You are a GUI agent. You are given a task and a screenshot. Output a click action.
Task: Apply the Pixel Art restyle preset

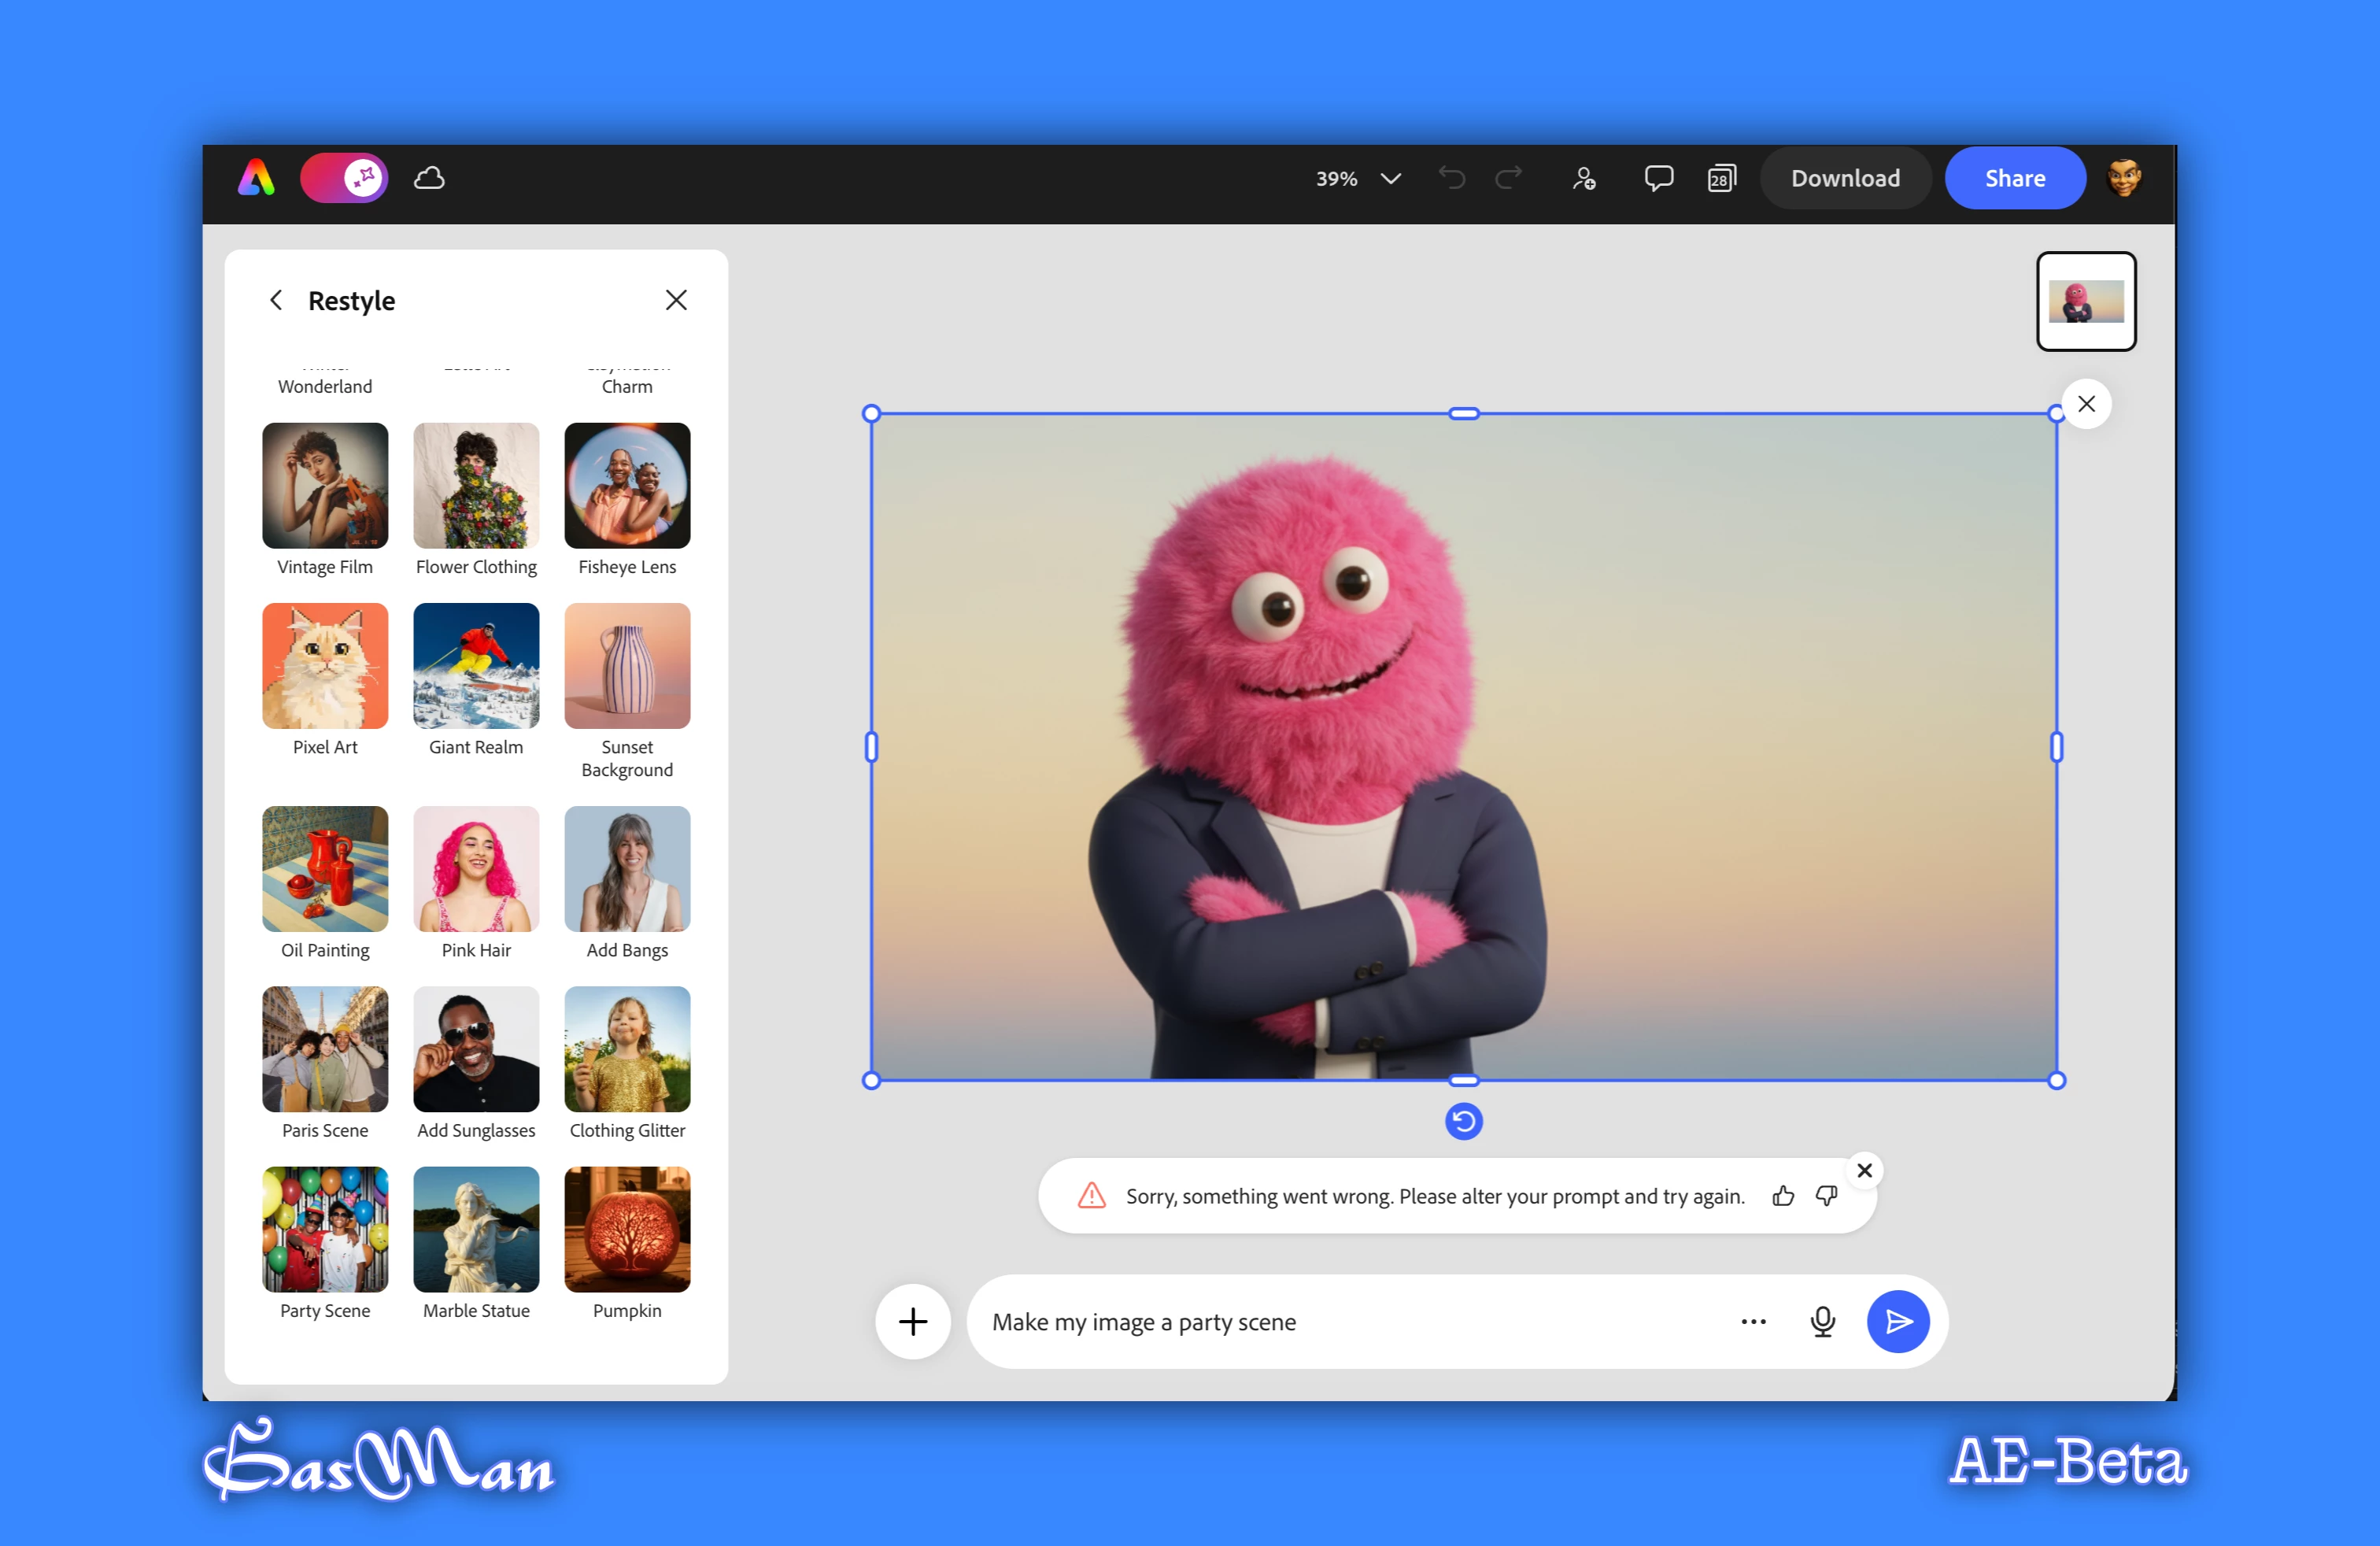[x=325, y=666]
